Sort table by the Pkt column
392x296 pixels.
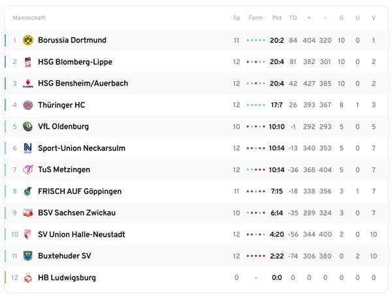point(276,18)
